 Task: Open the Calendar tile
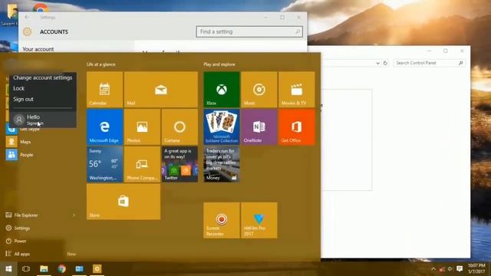point(104,90)
